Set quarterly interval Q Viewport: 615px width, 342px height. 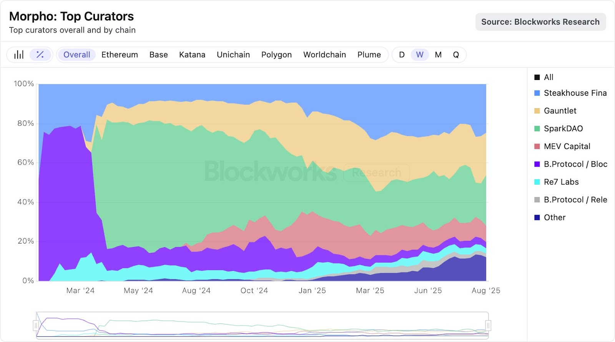[x=456, y=55]
